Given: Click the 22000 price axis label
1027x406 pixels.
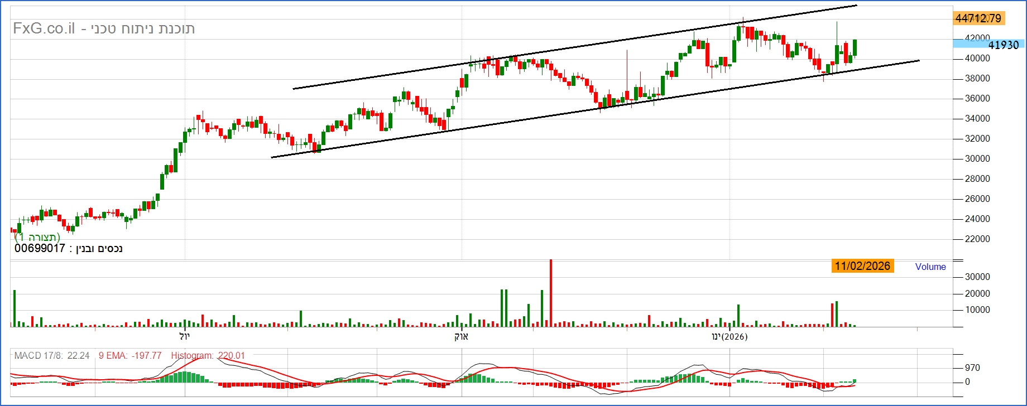Looking at the screenshot, I should point(977,239).
